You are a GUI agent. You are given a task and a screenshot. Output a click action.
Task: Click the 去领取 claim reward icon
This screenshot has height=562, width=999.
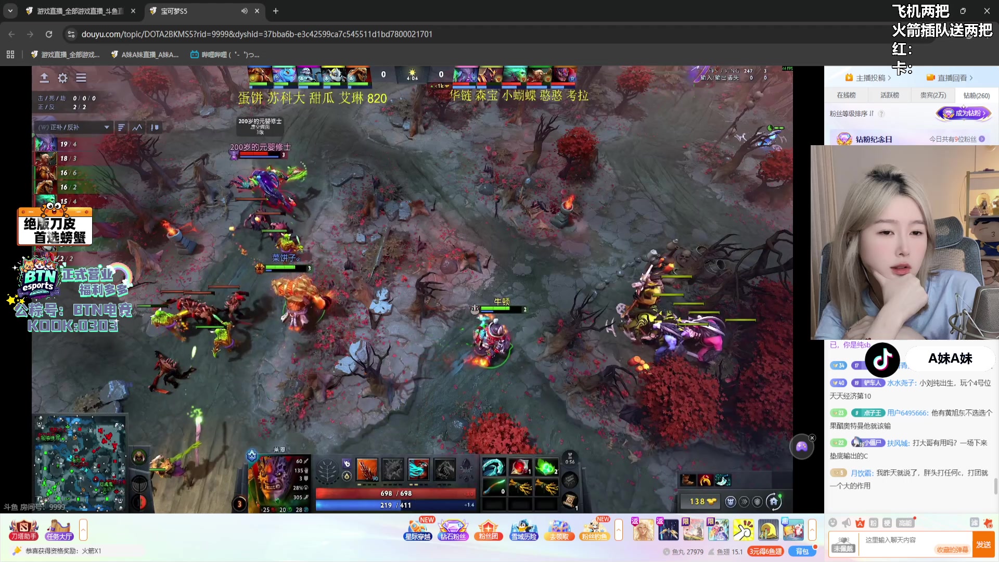click(559, 530)
